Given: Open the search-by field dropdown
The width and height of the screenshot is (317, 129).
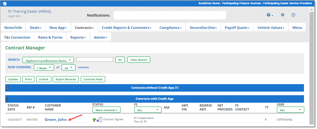Looking at the screenshot, I should coord(48,60).
